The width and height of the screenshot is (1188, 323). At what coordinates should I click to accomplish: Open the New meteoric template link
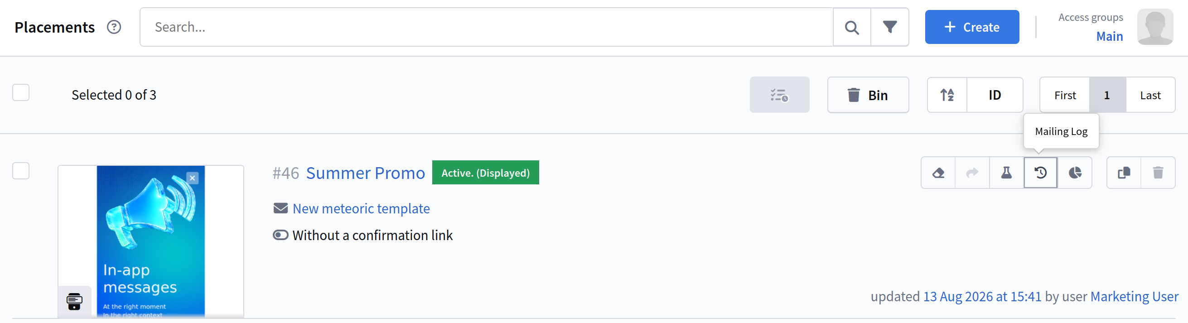coord(361,208)
